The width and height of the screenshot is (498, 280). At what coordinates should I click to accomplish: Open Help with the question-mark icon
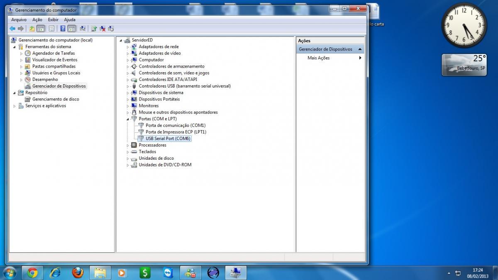(63, 29)
